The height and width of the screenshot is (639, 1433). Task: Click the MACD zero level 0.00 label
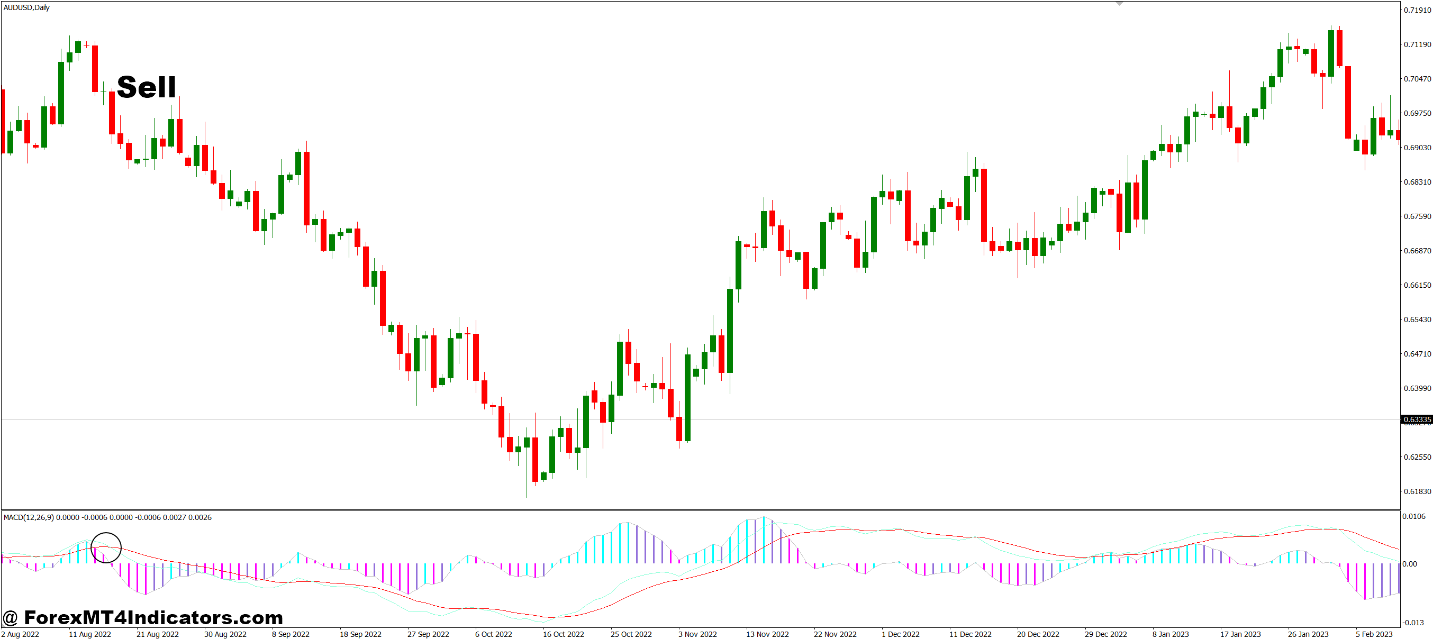tap(1410, 564)
